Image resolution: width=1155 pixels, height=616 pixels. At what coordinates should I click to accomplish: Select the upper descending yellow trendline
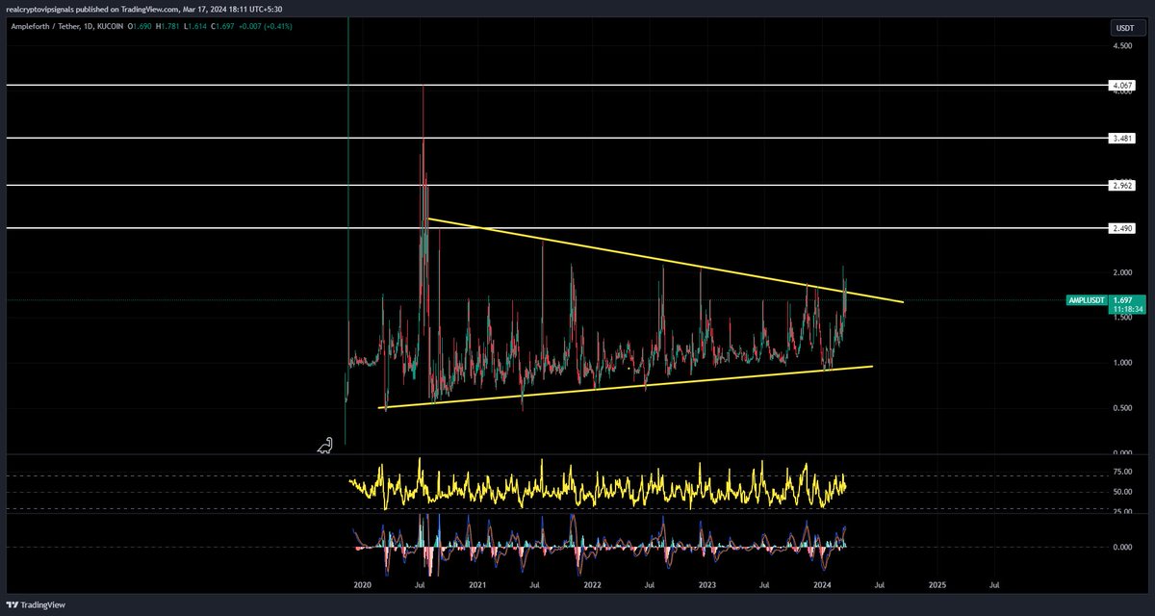pos(664,260)
